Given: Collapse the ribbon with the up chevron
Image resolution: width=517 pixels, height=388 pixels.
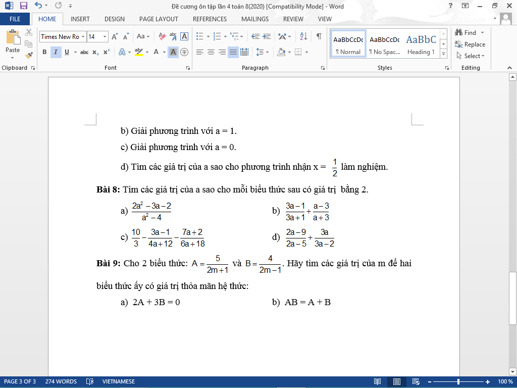Looking at the screenshot, I should [510, 68].
